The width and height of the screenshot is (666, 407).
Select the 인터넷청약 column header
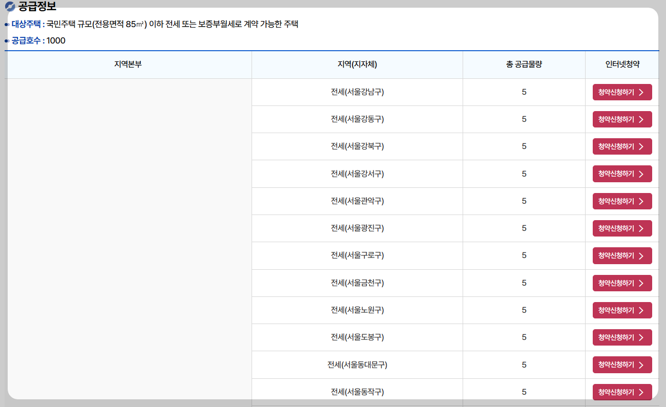point(622,65)
